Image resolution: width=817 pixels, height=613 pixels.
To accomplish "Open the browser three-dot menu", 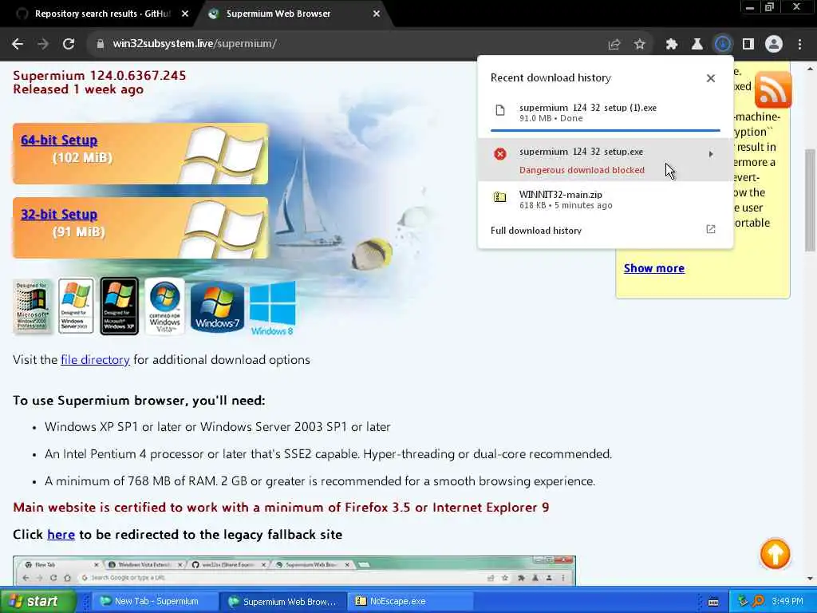I will pyautogui.click(x=799, y=45).
